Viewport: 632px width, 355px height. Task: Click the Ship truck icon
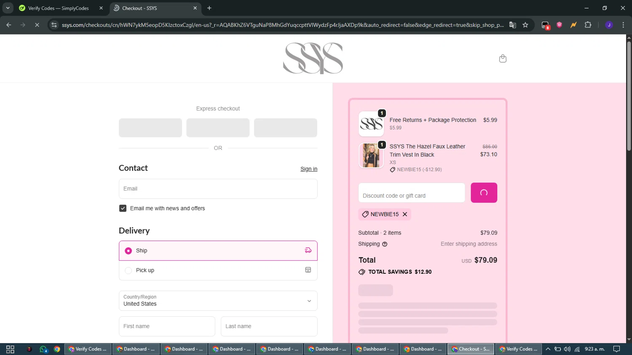(308, 250)
